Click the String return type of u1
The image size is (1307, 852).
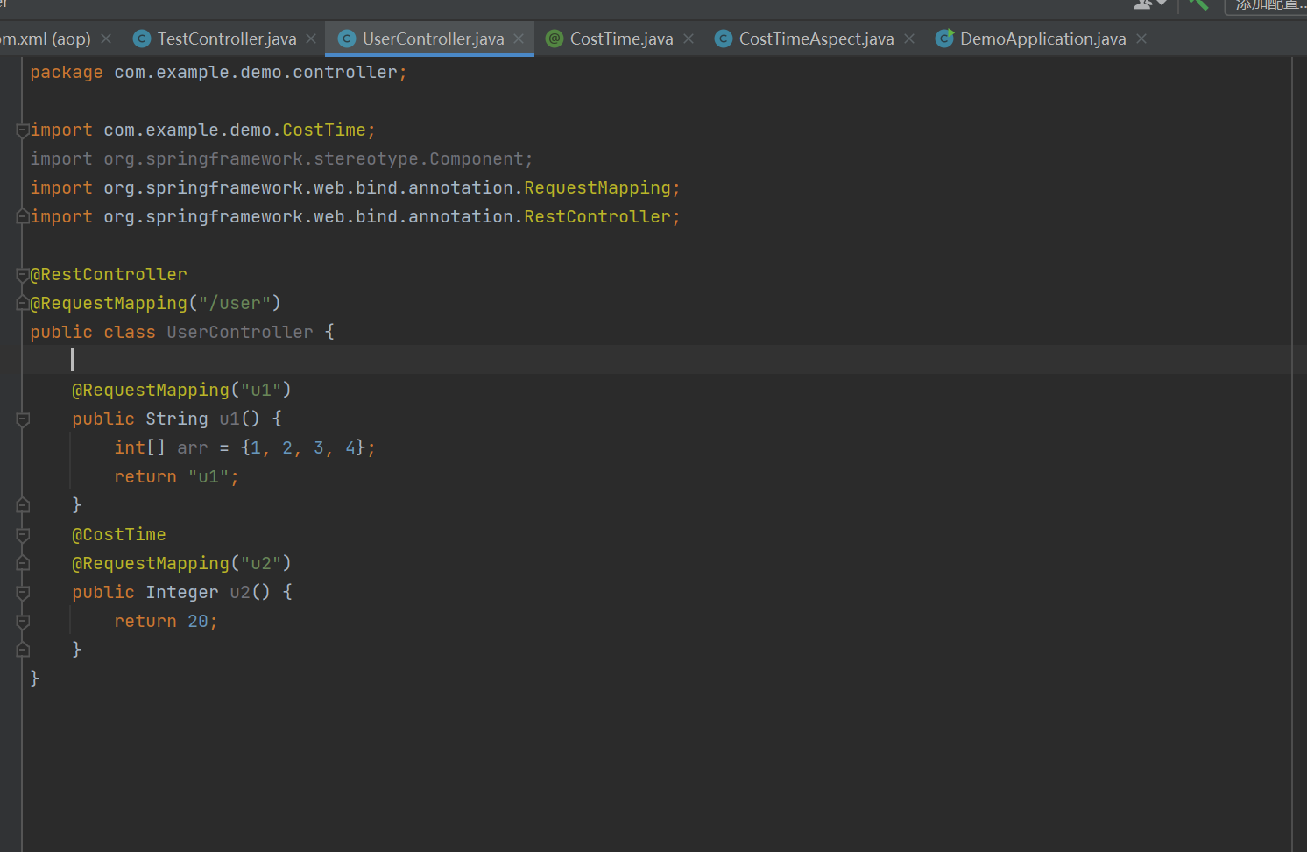pos(177,419)
